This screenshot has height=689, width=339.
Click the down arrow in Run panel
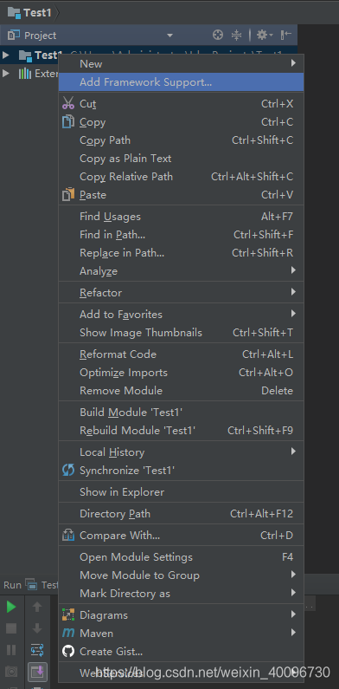[x=37, y=628]
